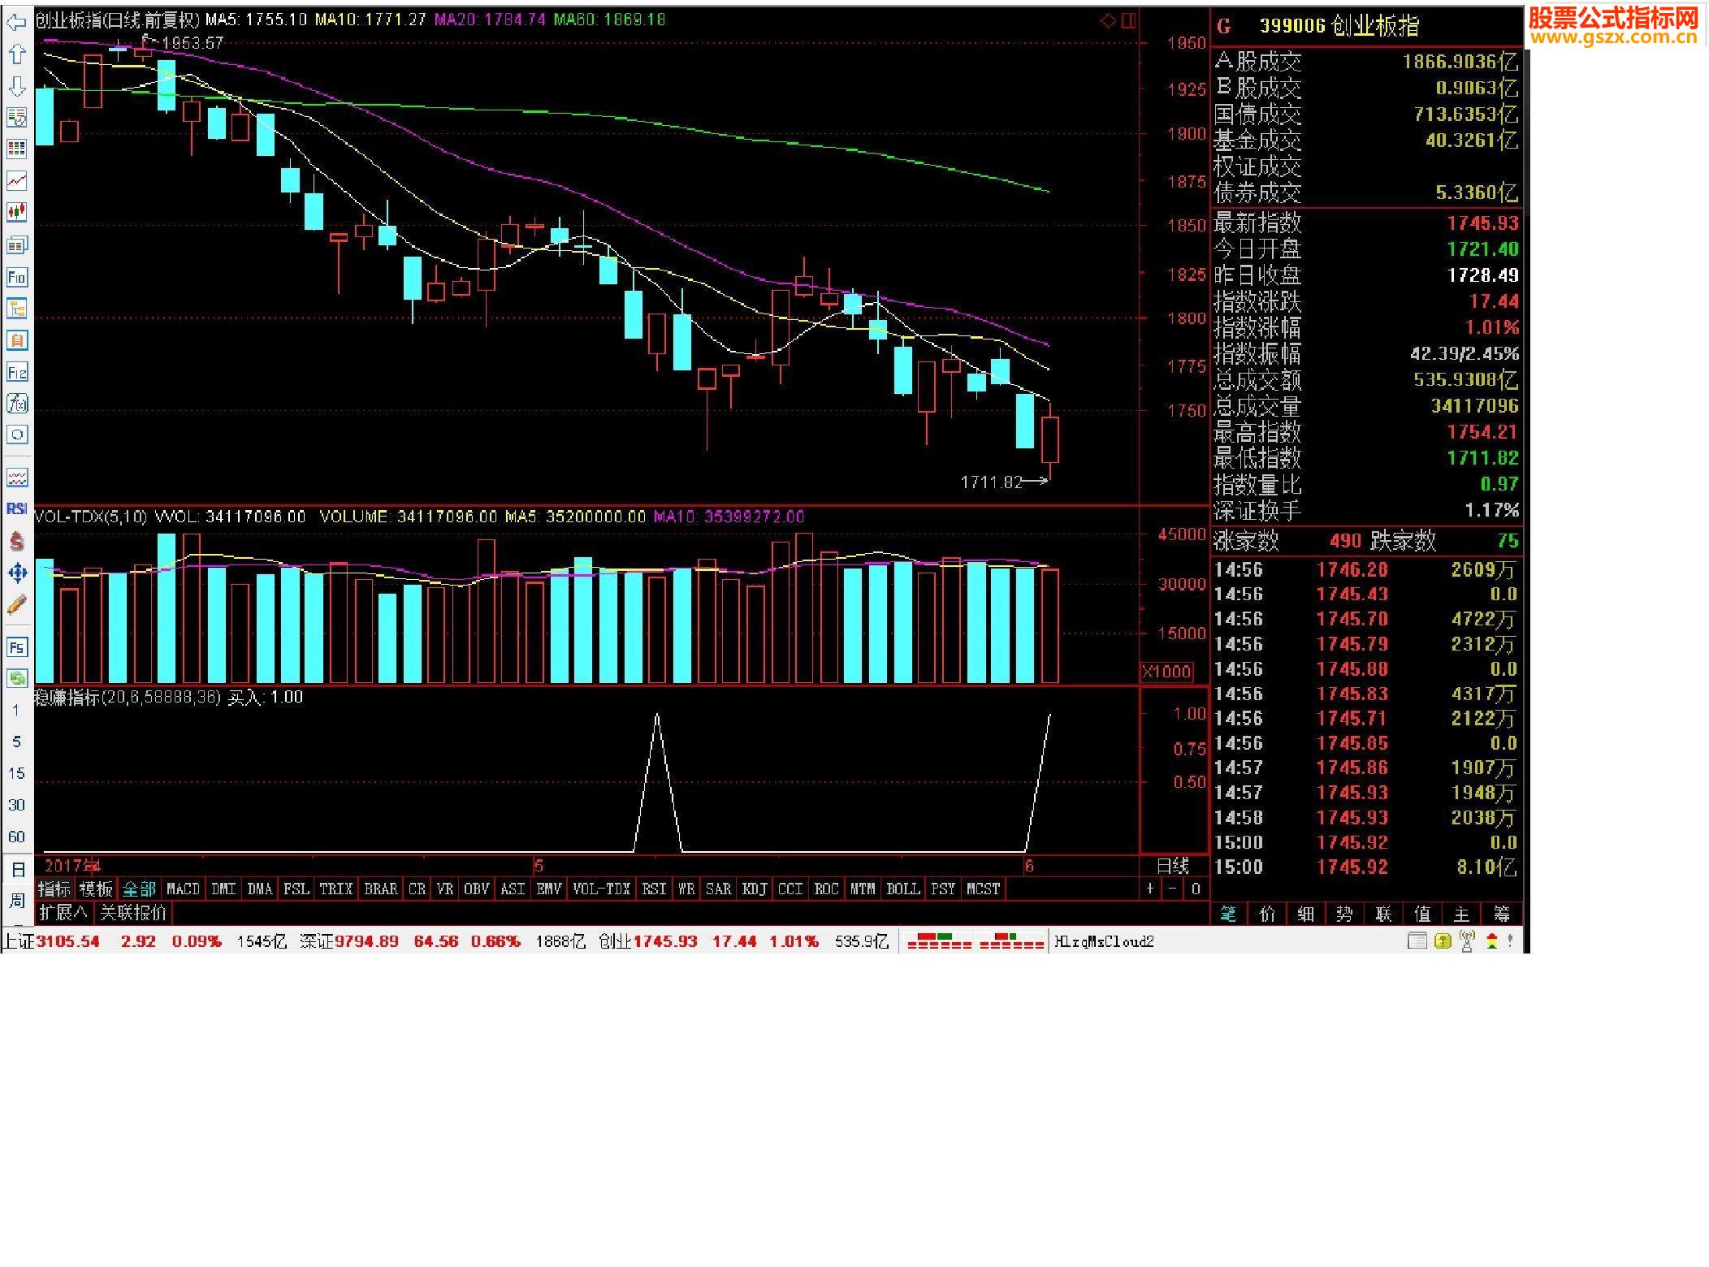This screenshot has height=1267, width=1709.
Task: Click the antenna signal icon in status bar
Action: tap(1467, 941)
